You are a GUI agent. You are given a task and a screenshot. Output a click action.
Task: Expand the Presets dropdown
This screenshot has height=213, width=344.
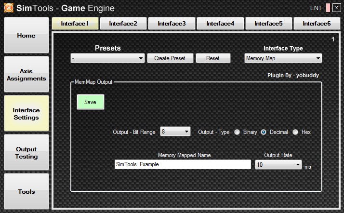point(107,58)
